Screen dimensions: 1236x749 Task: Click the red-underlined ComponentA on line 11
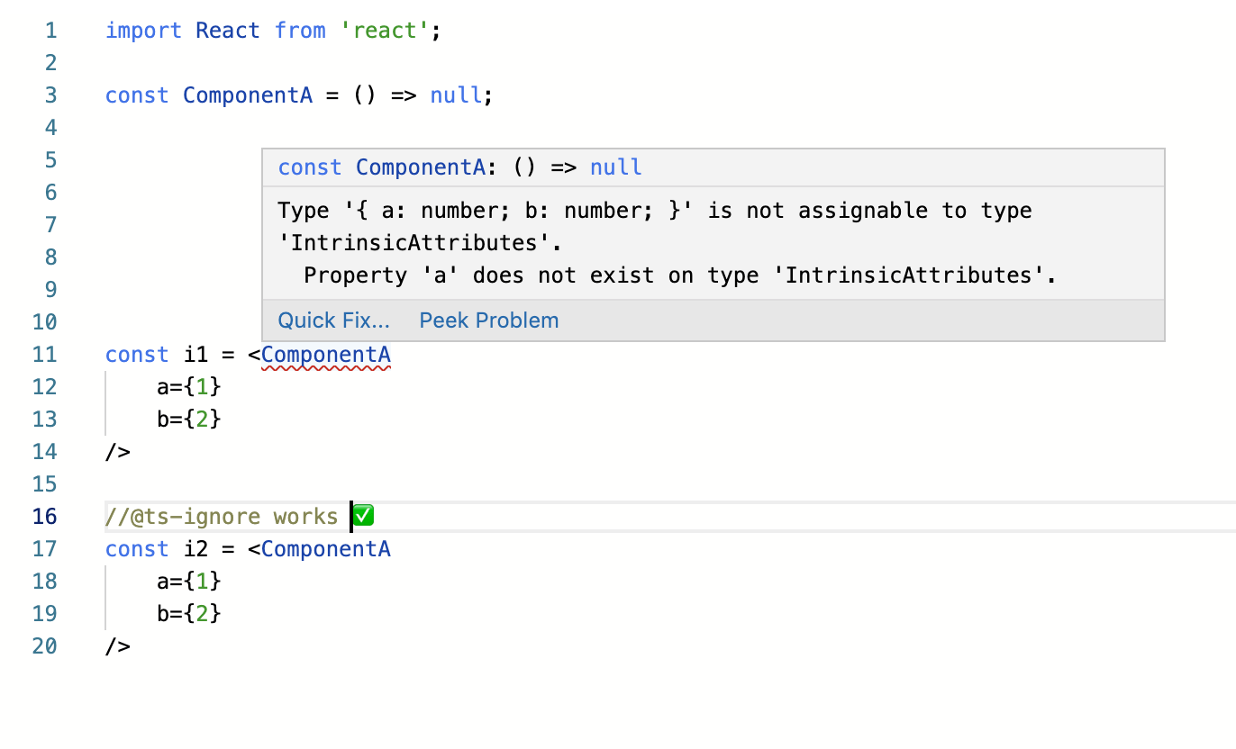[x=325, y=354]
